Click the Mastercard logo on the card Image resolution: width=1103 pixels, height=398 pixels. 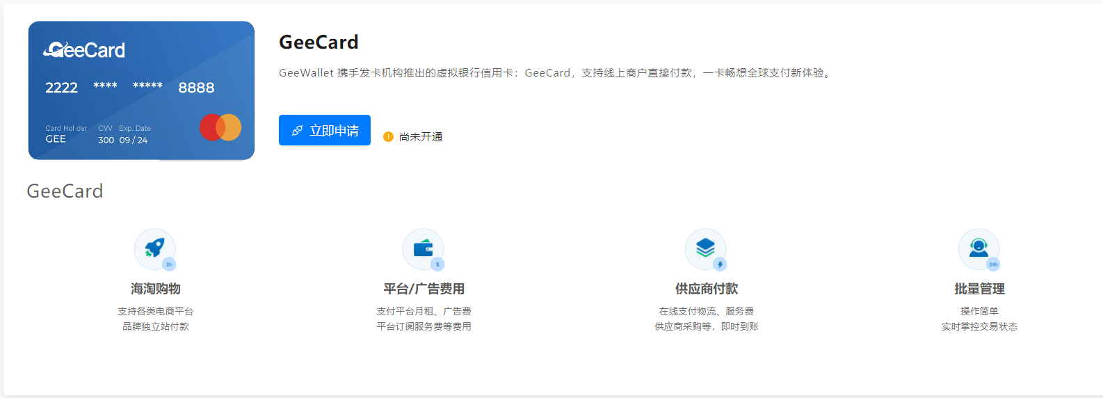220,127
